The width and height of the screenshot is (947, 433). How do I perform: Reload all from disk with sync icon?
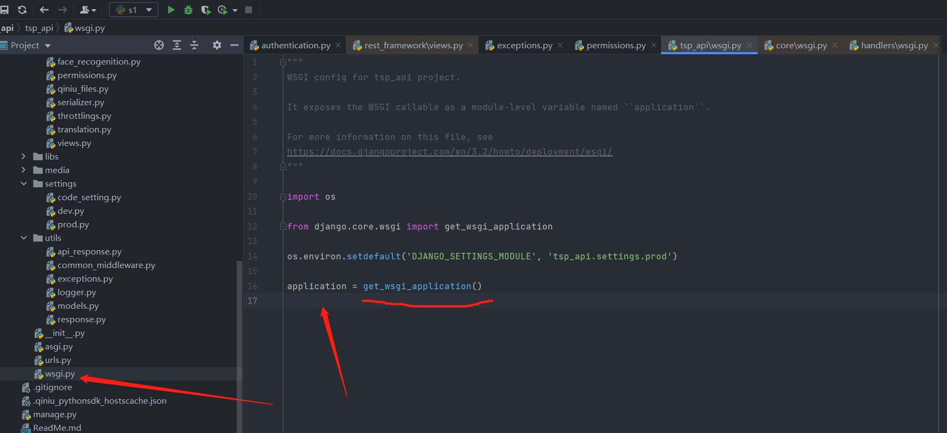[x=22, y=10]
